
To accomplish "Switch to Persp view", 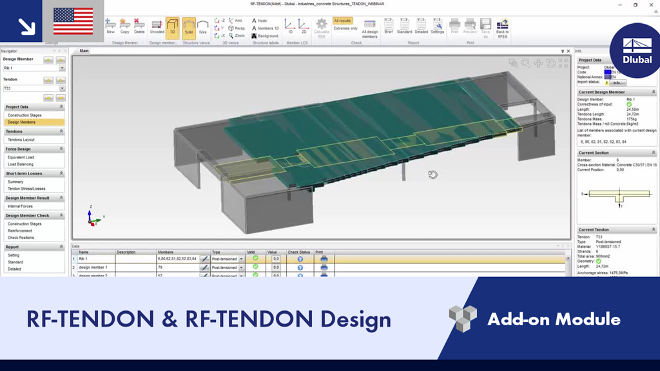I will (237, 28).
